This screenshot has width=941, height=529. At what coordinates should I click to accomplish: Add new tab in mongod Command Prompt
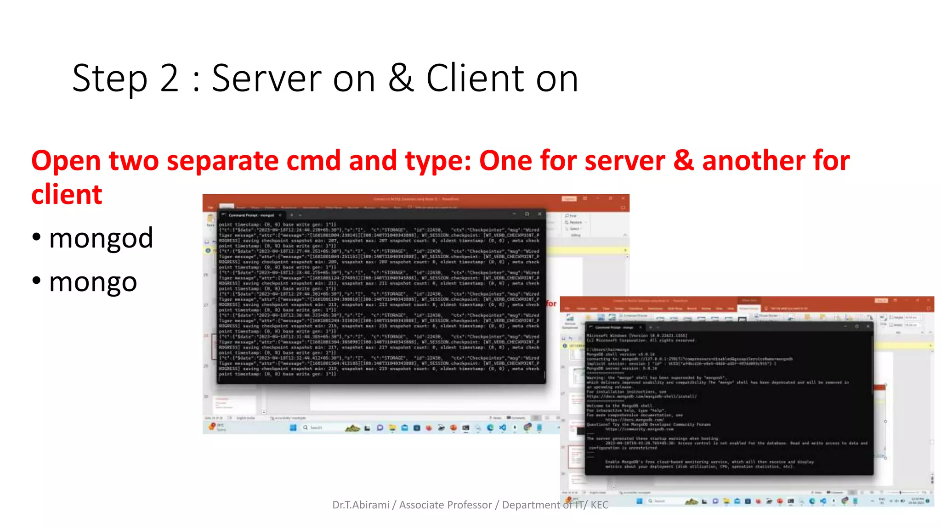pyautogui.click(x=292, y=215)
